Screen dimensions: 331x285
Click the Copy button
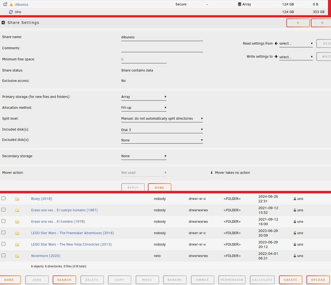point(119,280)
